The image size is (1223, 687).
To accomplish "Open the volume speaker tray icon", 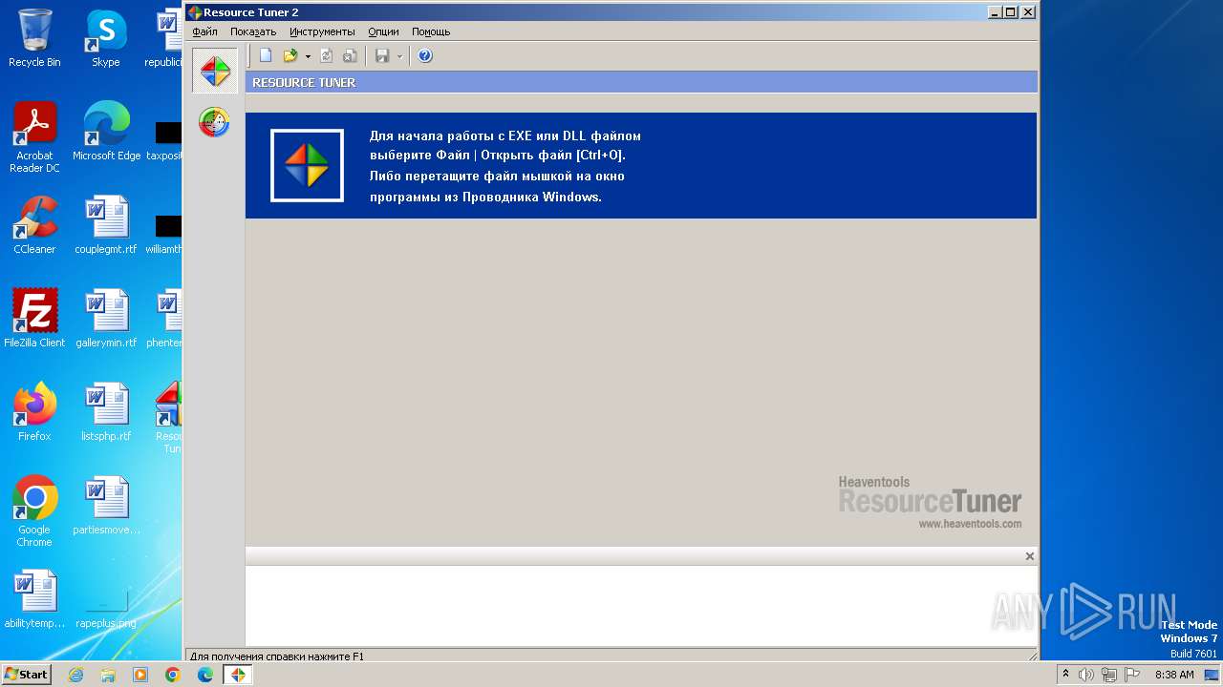I will (x=1086, y=675).
